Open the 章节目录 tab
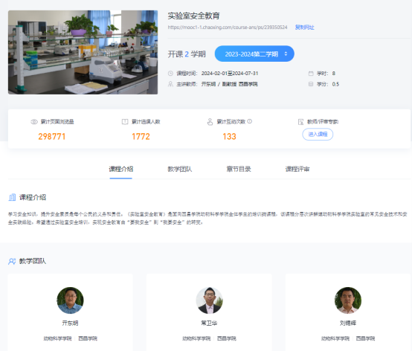This screenshot has height=351, width=412. coord(239,169)
